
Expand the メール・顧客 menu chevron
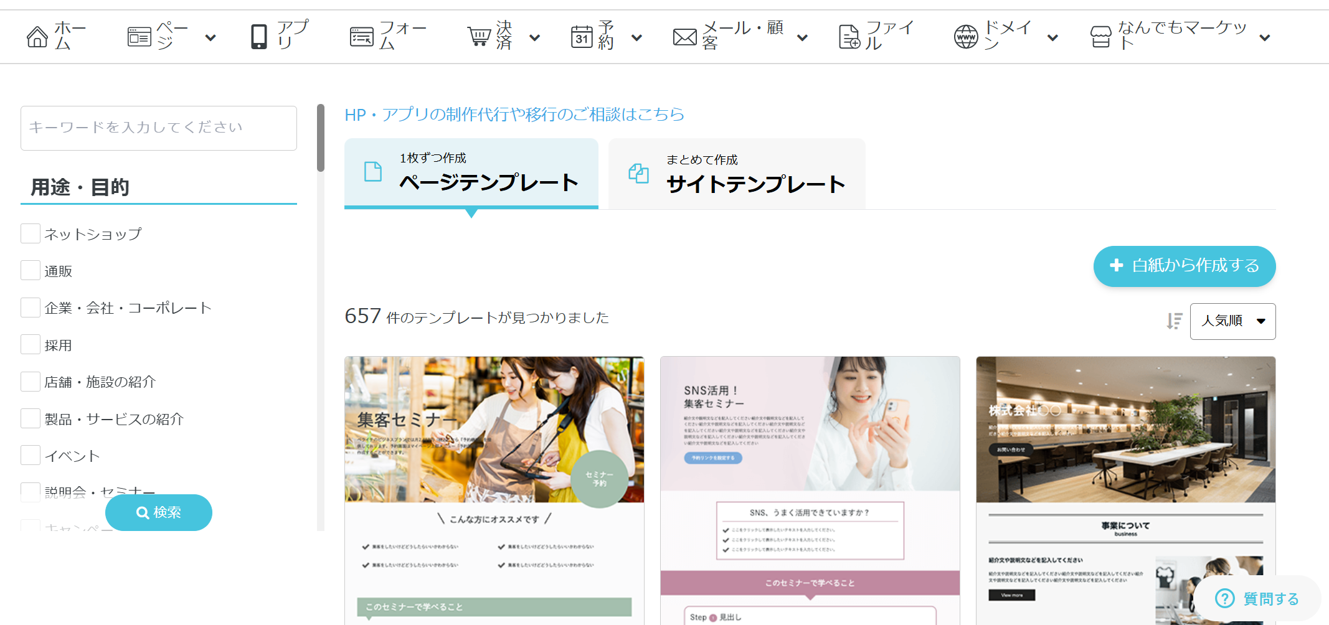[x=802, y=38]
